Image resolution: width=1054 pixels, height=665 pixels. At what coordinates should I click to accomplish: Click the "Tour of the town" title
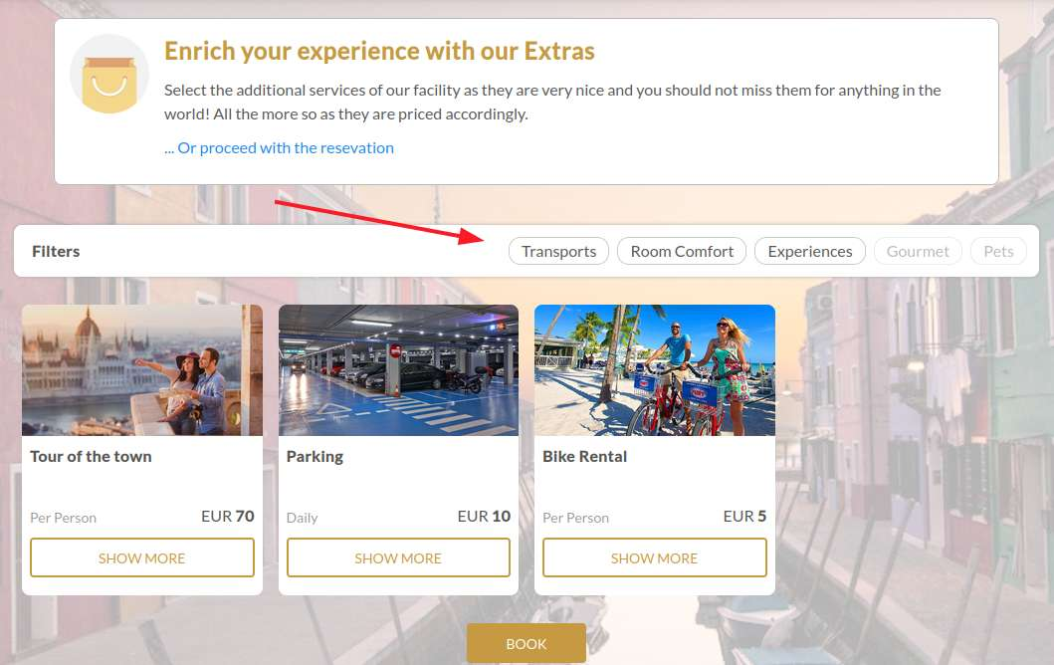[91, 456]
